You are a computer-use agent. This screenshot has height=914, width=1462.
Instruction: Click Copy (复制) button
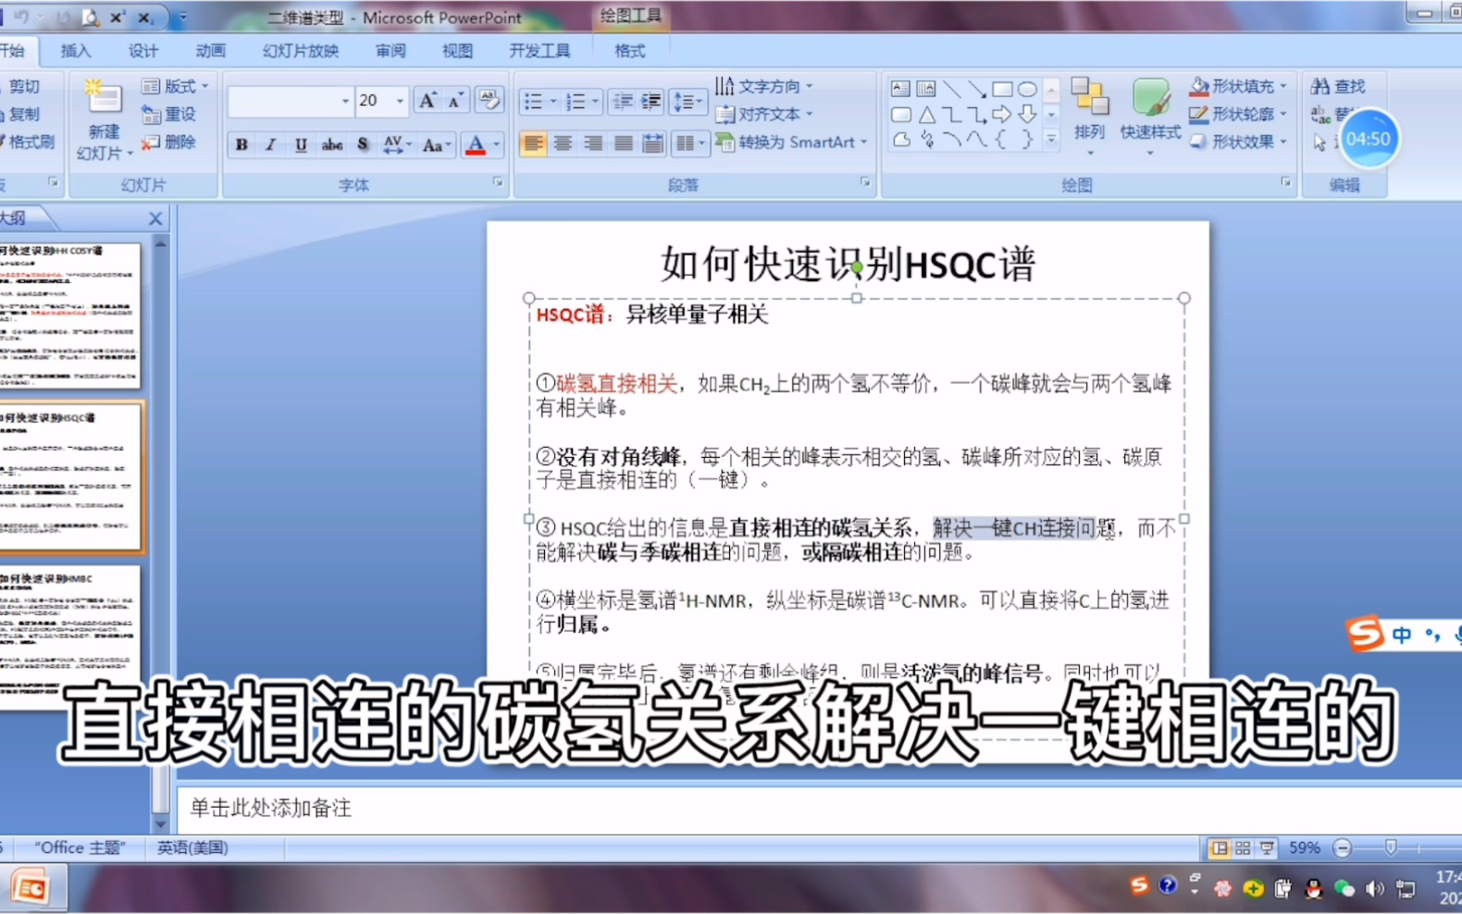(x=20, y=114)
